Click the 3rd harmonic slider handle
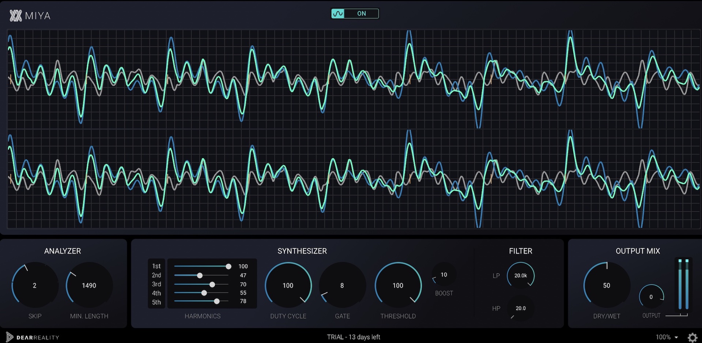Image resolution: width=702 pixels, height=343 pixels. (x=212, y=284)
